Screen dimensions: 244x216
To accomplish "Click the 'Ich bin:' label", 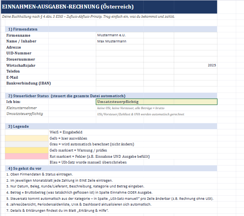I will pyautogui.click(x=13, y=102).
